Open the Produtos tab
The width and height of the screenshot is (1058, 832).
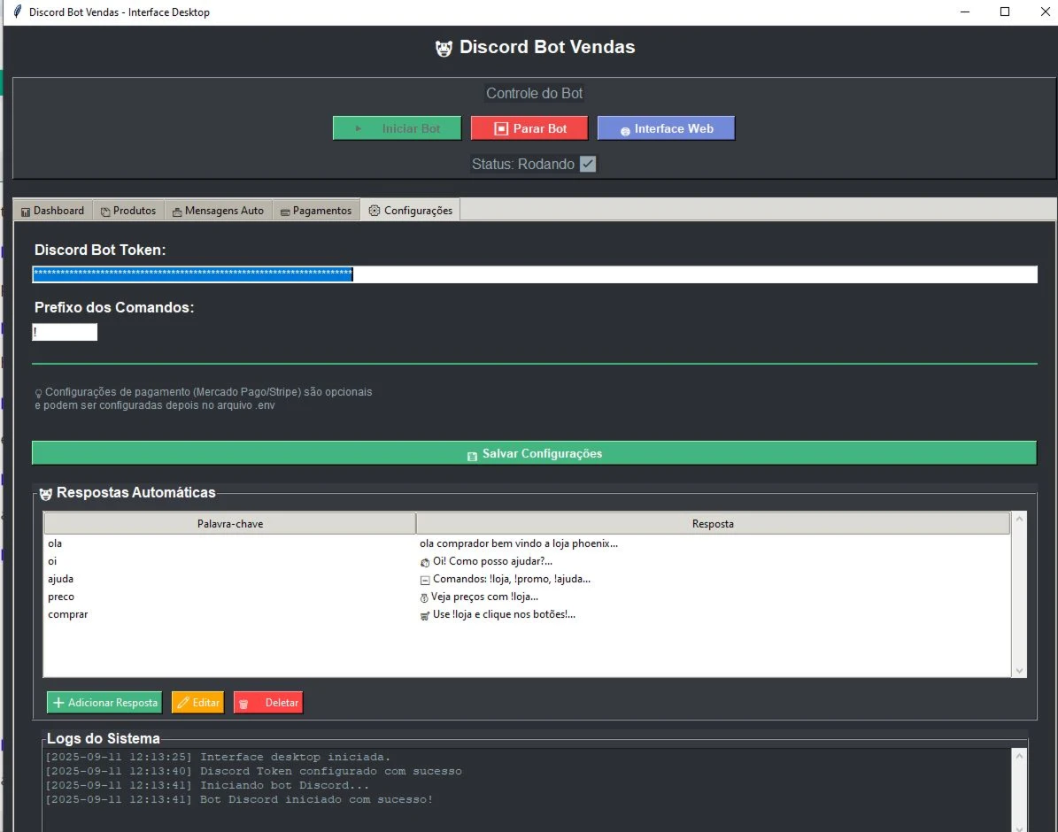(128, 211)
